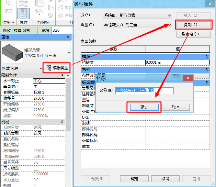This screenshot has height=187, width=216.
Task: Click the type properties icon above 属性 button
Action: click(24, 3)
